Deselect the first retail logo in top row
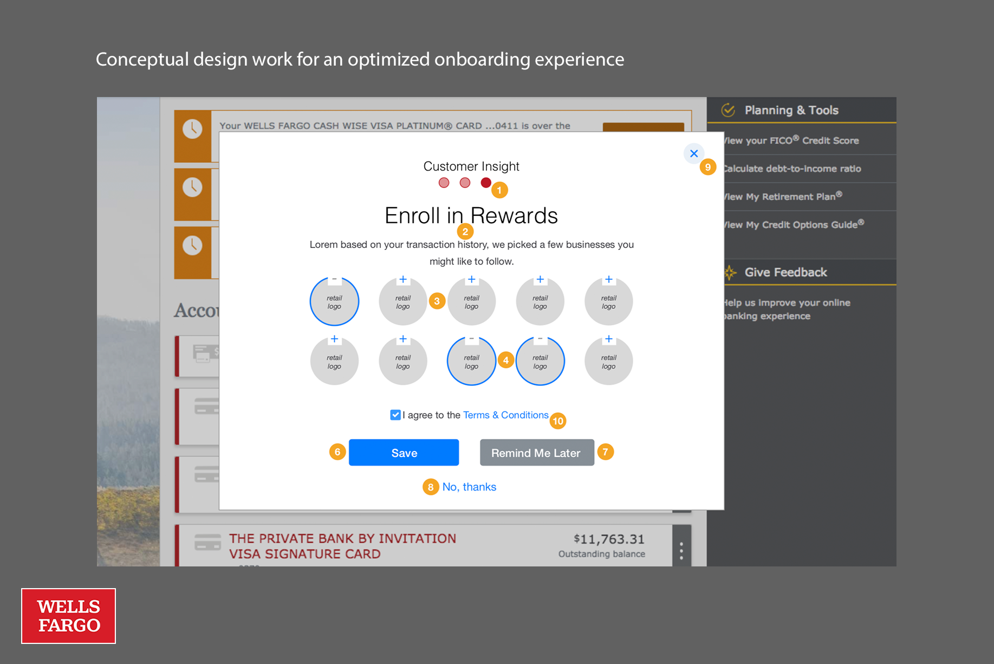Viewport: 994px width, 664px height. coord(334,280)
